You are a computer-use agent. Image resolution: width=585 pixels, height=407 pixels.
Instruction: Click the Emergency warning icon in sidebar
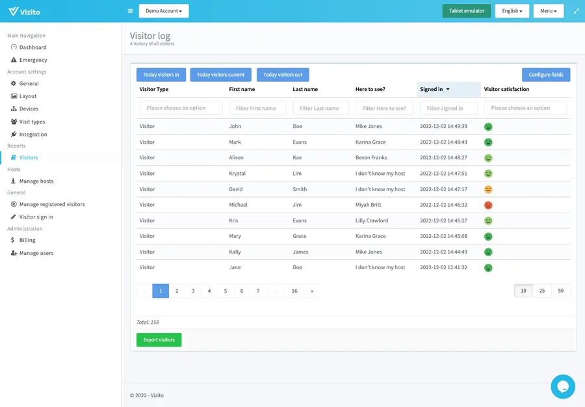point(14,60)
